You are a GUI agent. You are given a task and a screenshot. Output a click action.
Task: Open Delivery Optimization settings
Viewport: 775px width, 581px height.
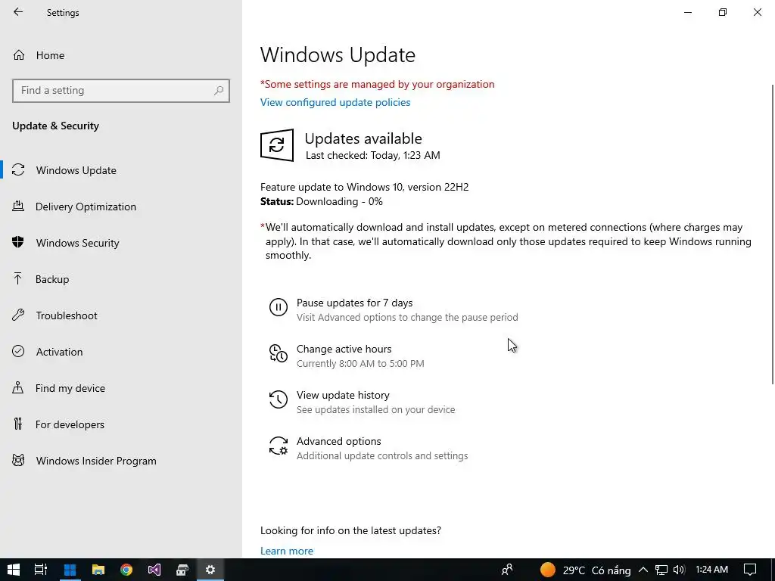[121, 207]
